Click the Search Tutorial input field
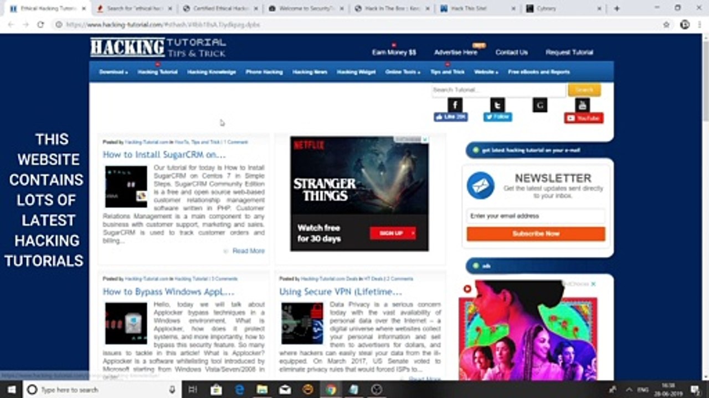The image size is (709, 398). click(499, 90)
